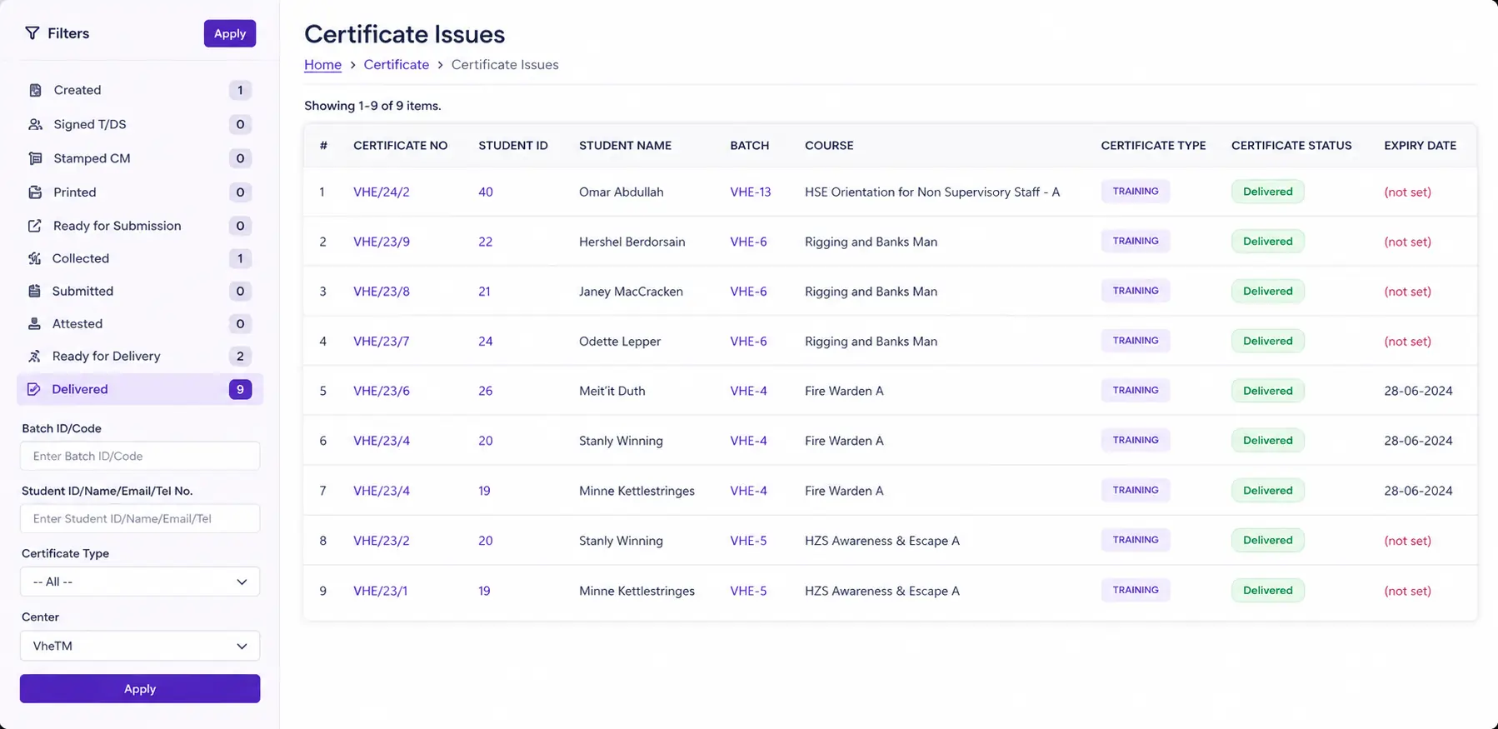The image size is (1498, 729).
Task: Select the Printed status filter
Action: (x=140, y=192)
